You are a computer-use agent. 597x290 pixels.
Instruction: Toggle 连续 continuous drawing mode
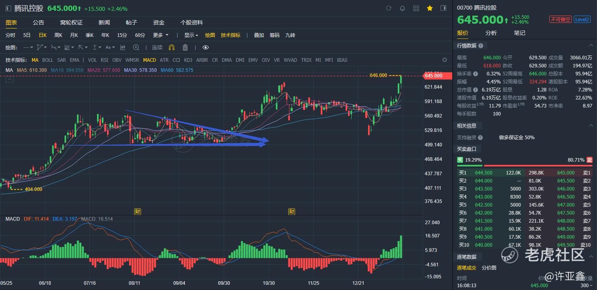pyautogui.click(x=157, y=47)
